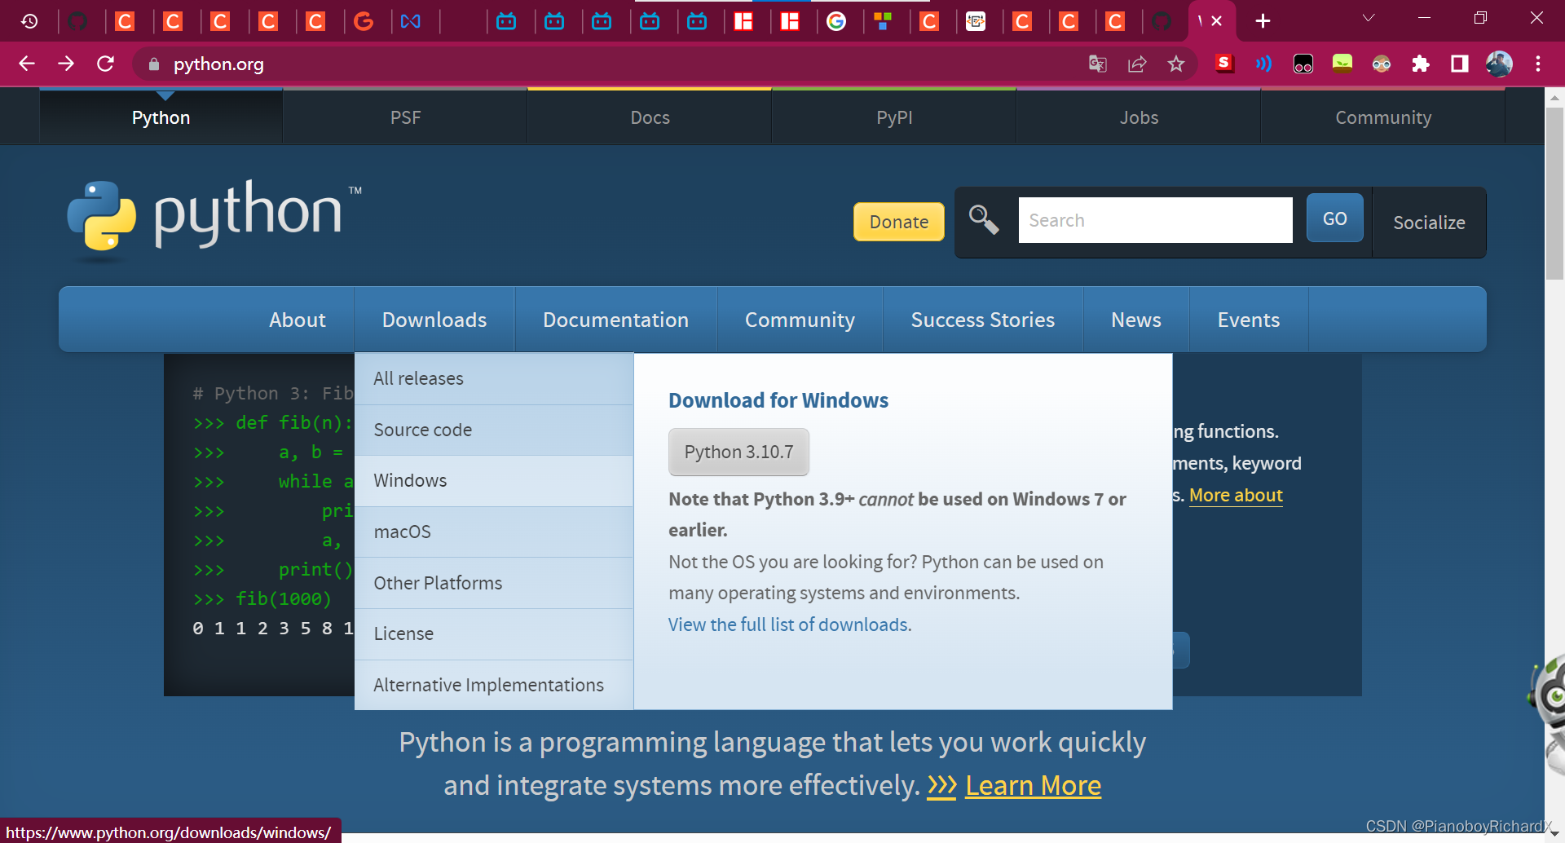Viewport: 1565px width, 843px height.
Task: Choose macOS from the Downloads menu
Action: [494, 532]
